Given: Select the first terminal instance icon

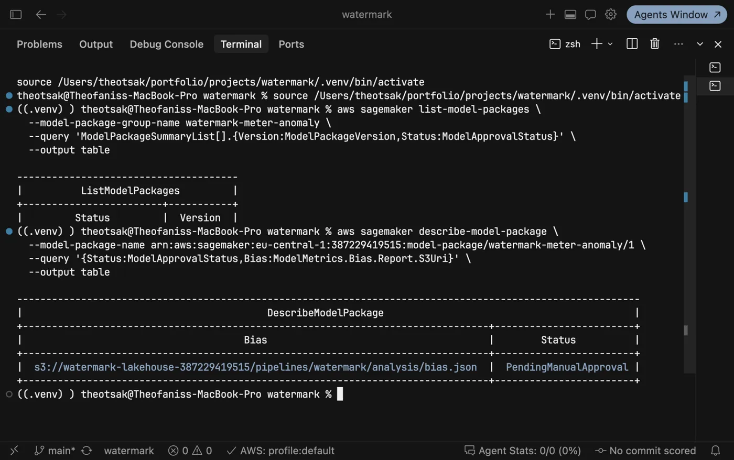Looking at the screenshot, I should coord(715,67).
